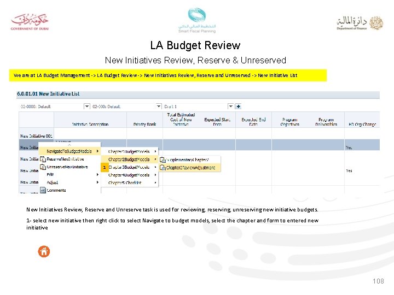Screen dimensions: 394x295
Task: Open Chapter2ReviewAdjustment form entry
Action: coord(190,167)
